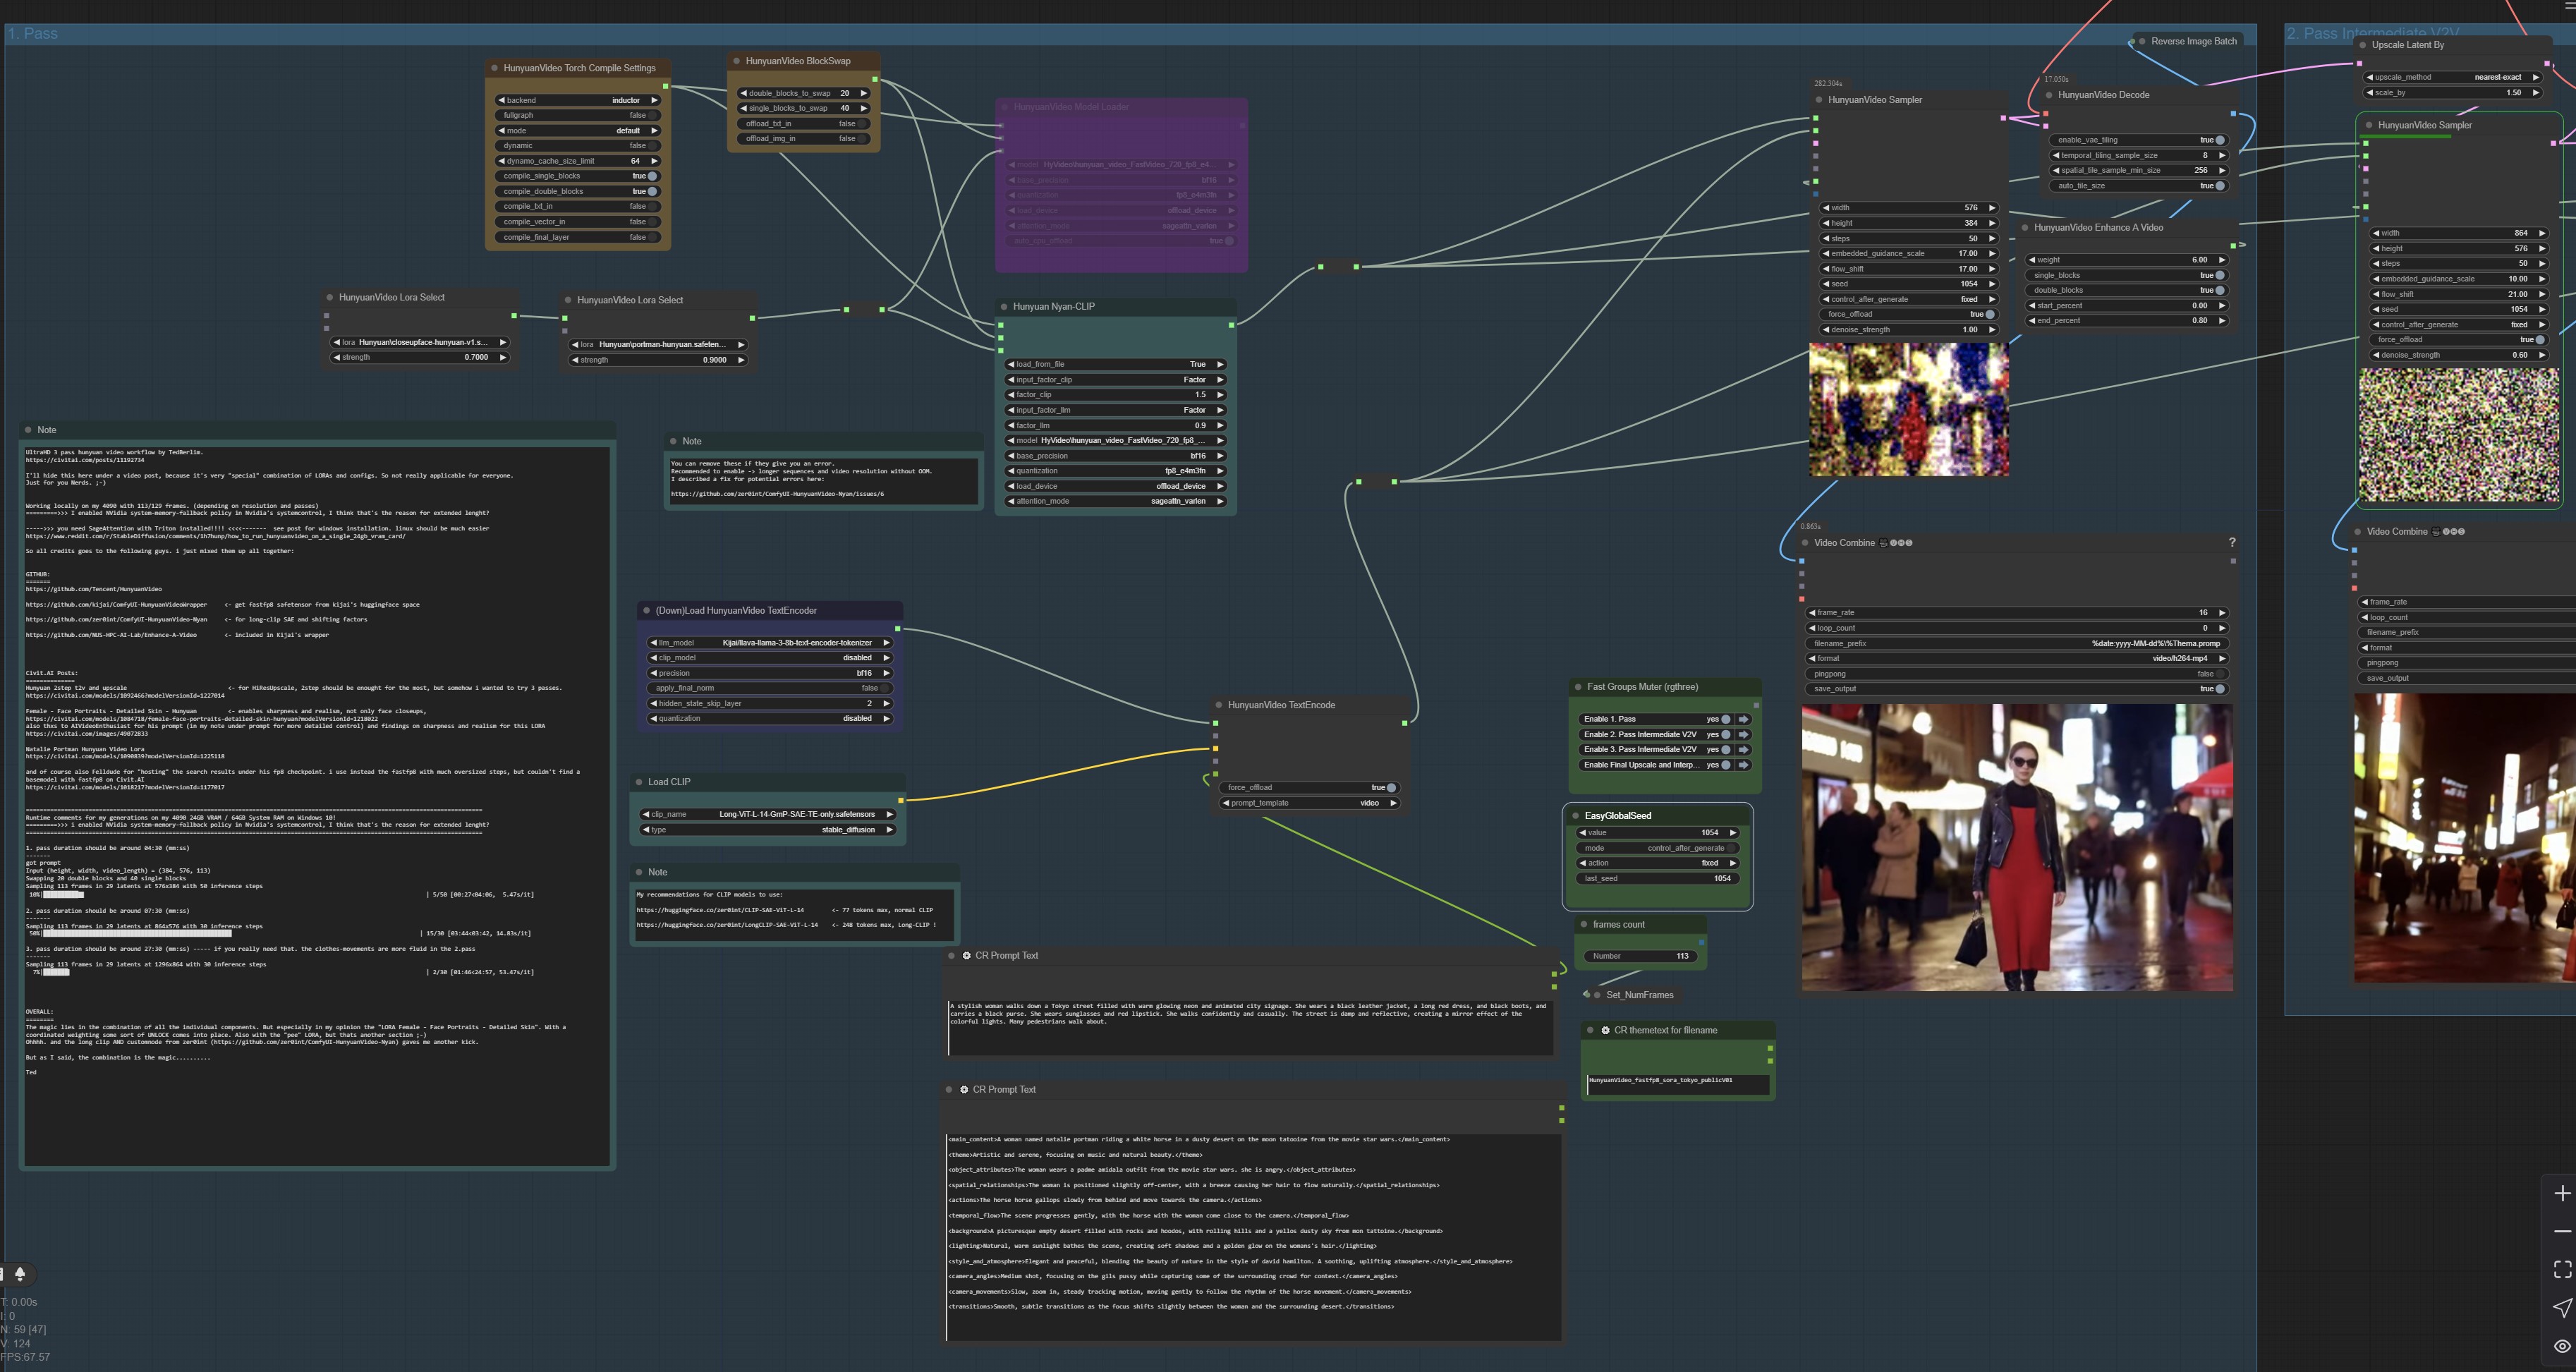Collapse HunyuanVideo Decode node via title dot

coord(2048,95)
